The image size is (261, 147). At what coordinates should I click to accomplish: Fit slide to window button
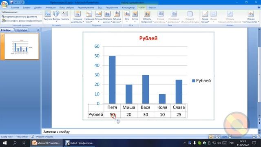tap(259, 137)
